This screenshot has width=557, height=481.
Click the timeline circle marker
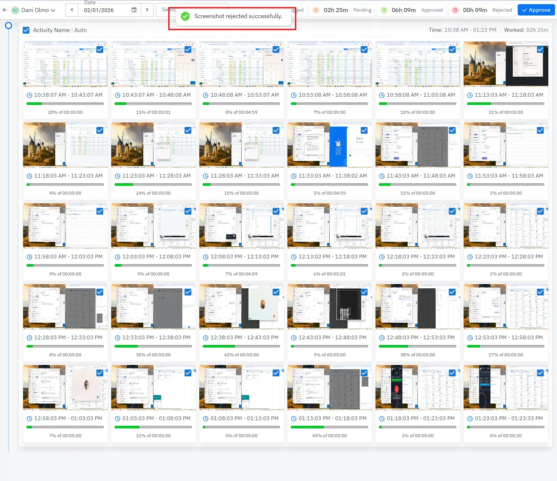point(8,26)
